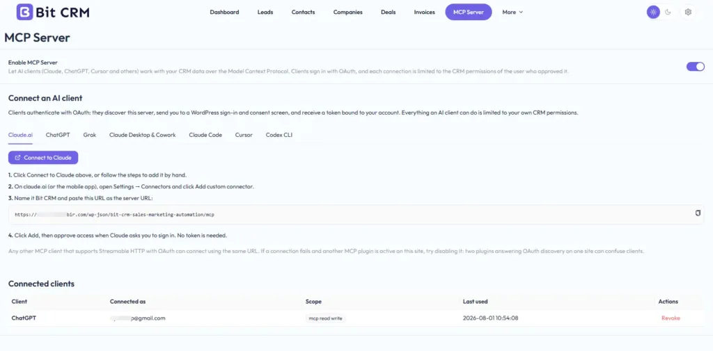Switch to Claude Desktop & Cowork tab
The height and width of the screenshot is (351, 713).
[142, 135]
